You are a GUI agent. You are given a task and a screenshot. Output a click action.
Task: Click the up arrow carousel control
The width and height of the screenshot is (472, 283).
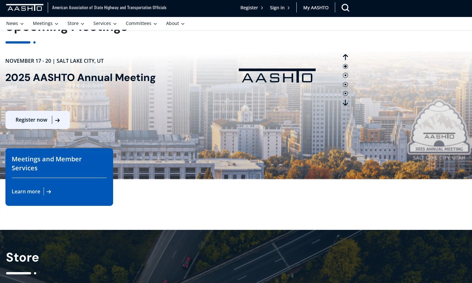point(345,57)
